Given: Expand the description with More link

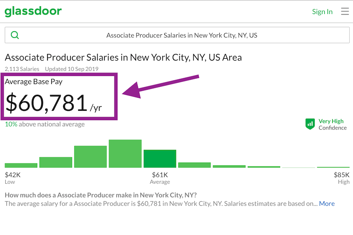Looking at the screenshot, I should (x=327, y=204).
